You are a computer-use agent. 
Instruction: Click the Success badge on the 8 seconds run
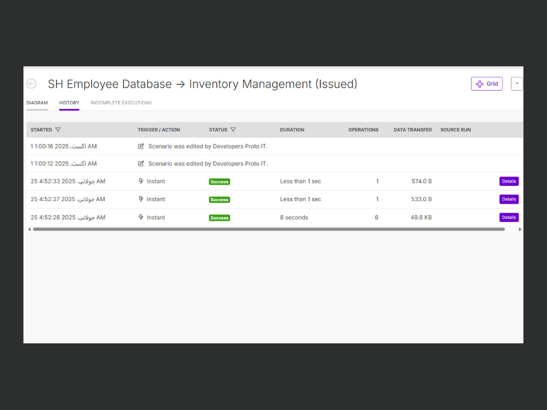coord(219,218)
